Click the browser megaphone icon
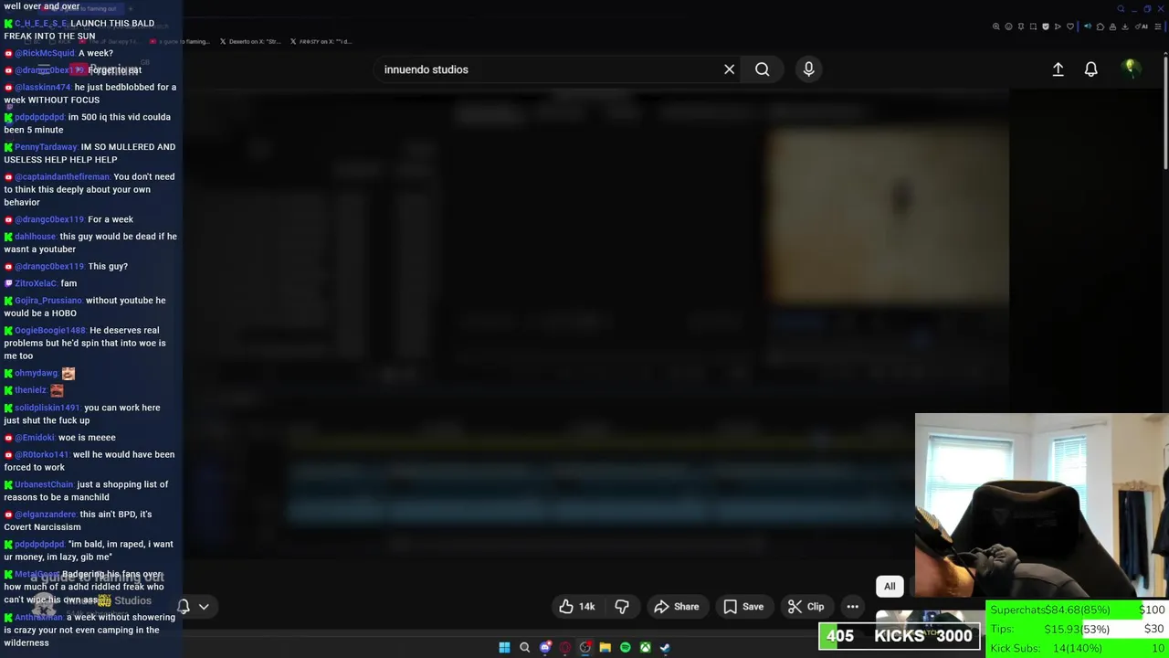This screenshot has height=658, width=1169. (x=1088, y=27)
